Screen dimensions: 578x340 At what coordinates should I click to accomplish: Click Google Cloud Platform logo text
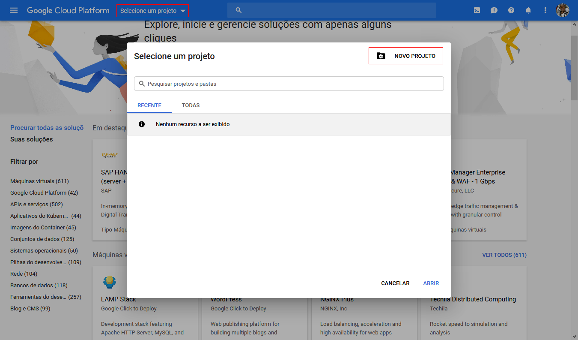coord(68,10)
